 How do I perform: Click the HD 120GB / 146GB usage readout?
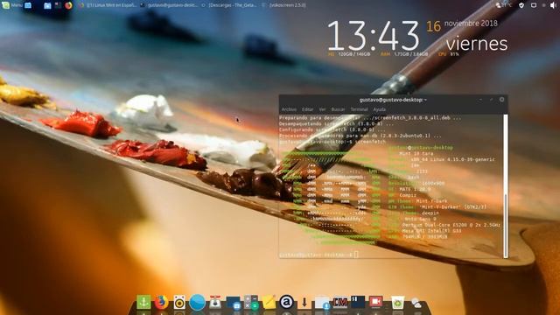coord(349,54)
